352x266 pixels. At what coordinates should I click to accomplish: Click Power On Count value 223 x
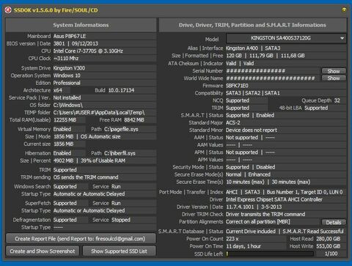232,239
